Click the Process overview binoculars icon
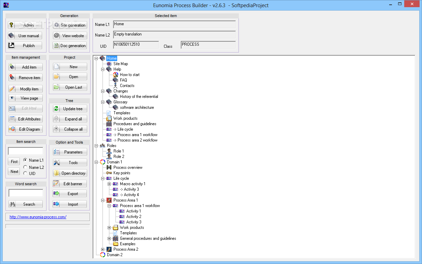Screen dimensions: 422x264 coord(109,167)
